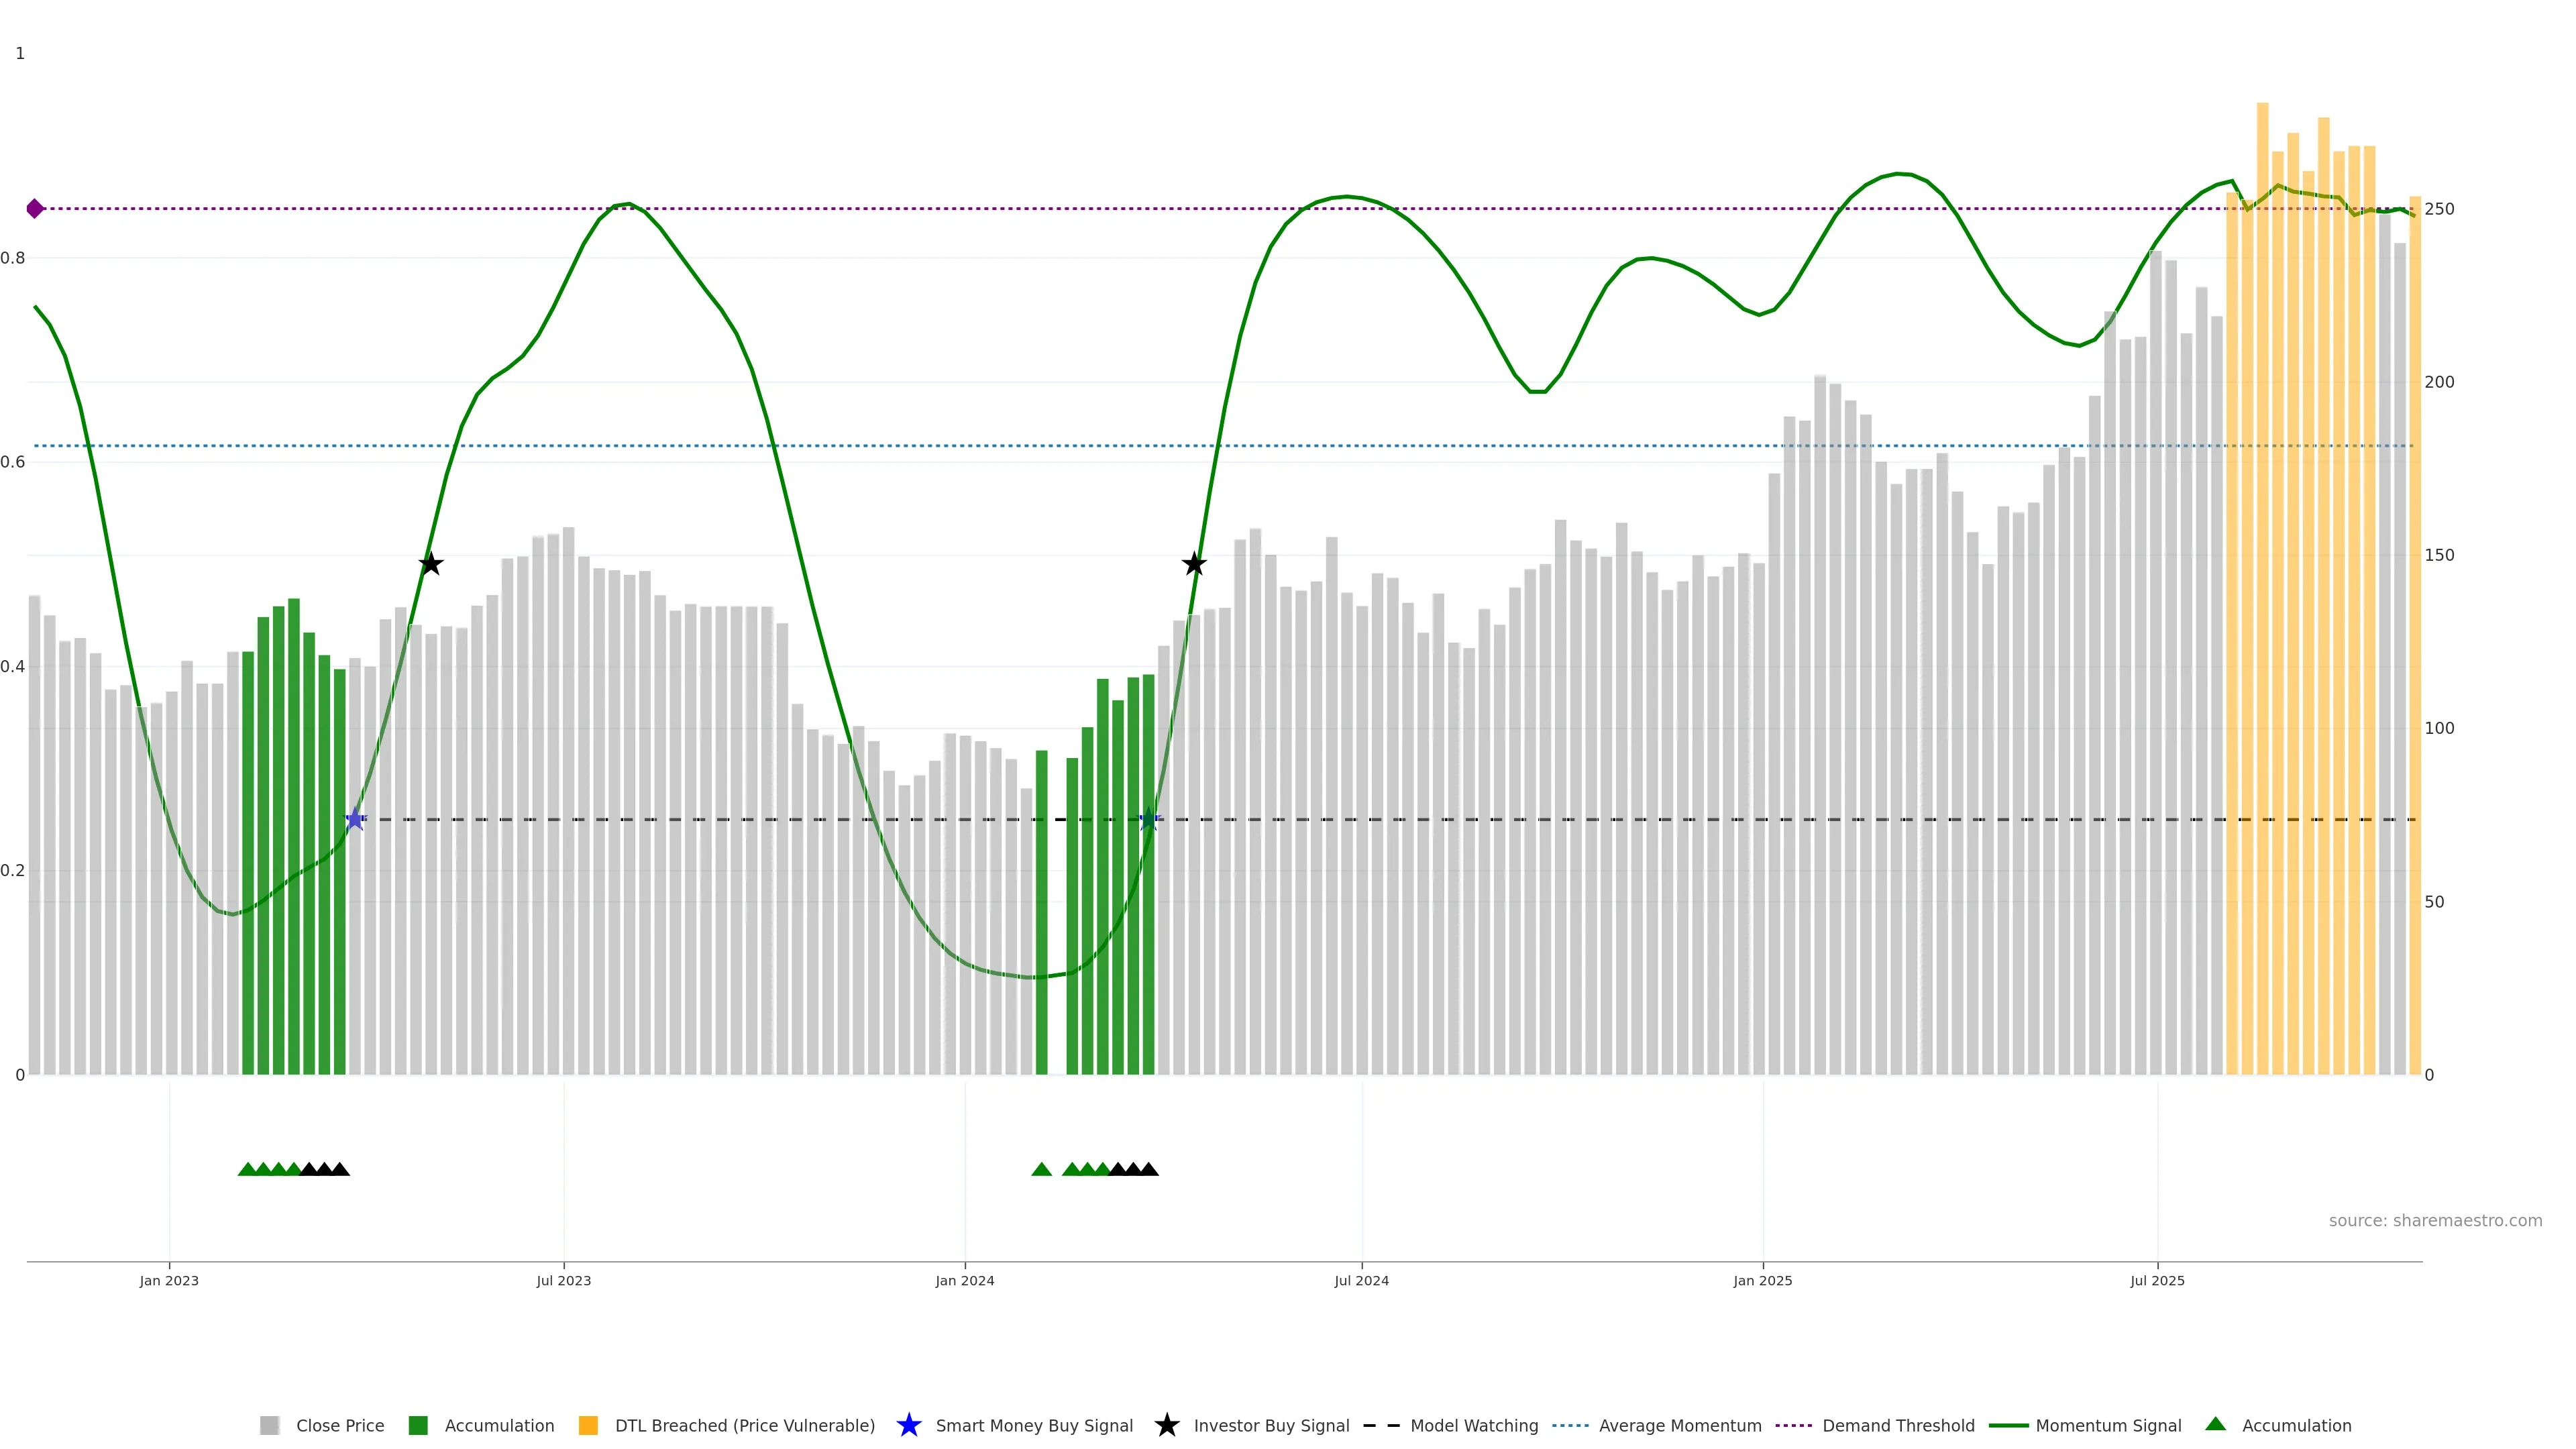Click the first blue Smart Money star on chart
This screenshot has height=1449, width=2576.
(x=355, y=819)
